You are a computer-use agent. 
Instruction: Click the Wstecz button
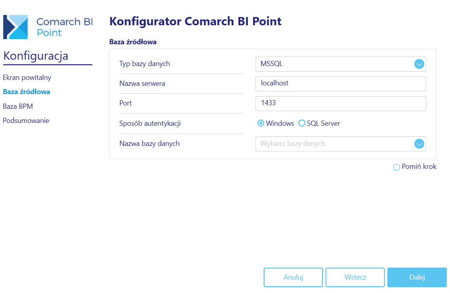click(x=355, y=277)
